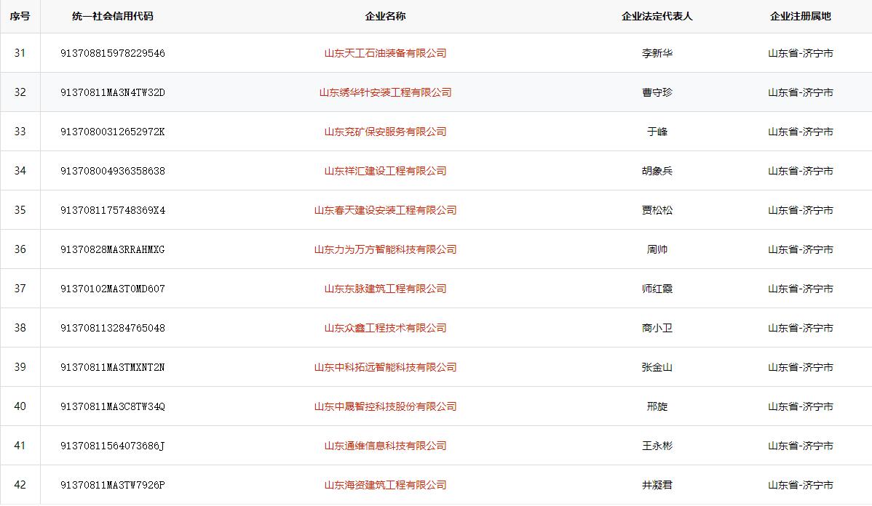Open 山东众鑫工程技术有限公司 page

point(385,328)
